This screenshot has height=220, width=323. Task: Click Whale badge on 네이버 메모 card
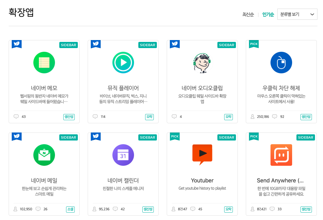coord(17,44)
